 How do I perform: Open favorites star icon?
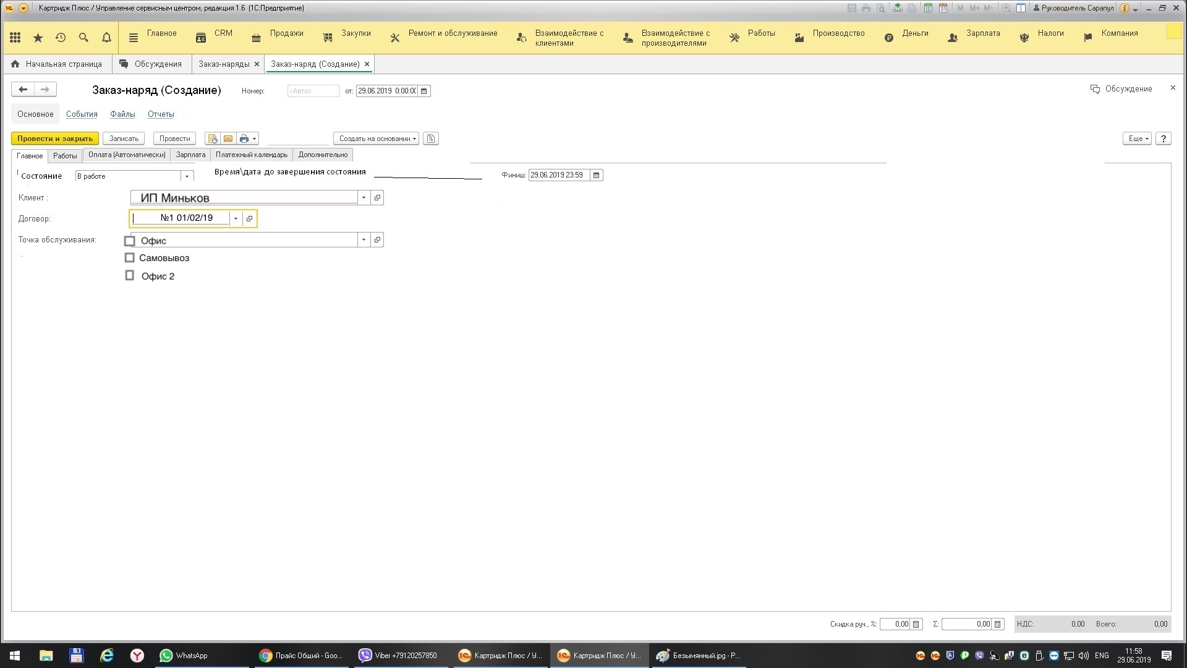(x=38, y=38)
